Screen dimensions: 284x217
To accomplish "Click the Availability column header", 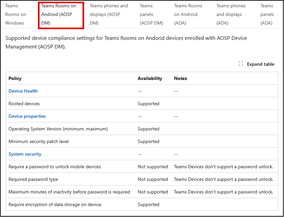I will [150, 78].
